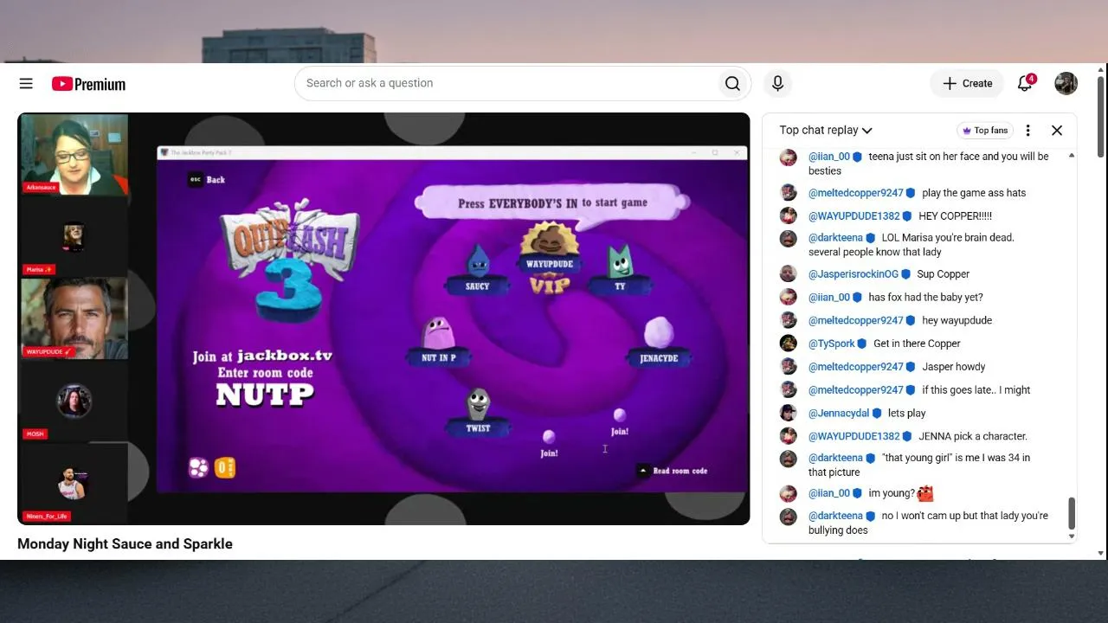This screenshot has height=623, width=1108.
Task: Click the message Get in there Copper
Action: (x=917, y=344)
